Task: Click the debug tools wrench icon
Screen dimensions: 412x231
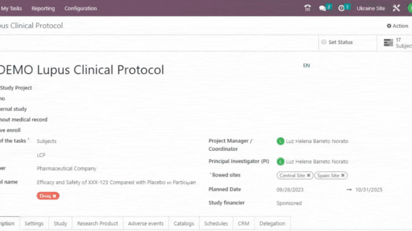Action: click(x=396, y=8)
